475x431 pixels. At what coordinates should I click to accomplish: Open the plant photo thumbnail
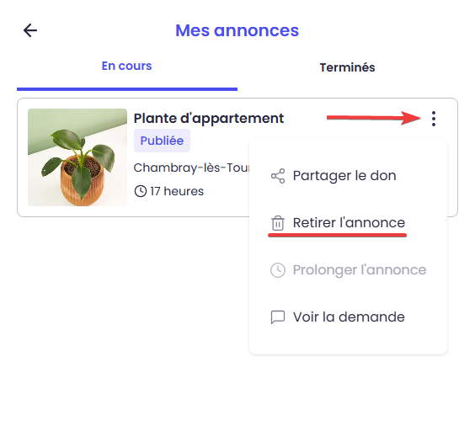click(77, 157)
